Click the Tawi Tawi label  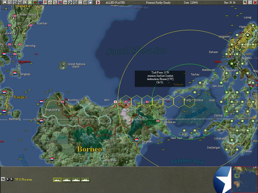[176, 138]
